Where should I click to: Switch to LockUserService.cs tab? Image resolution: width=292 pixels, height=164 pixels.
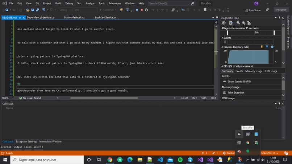tap(105, 17)
